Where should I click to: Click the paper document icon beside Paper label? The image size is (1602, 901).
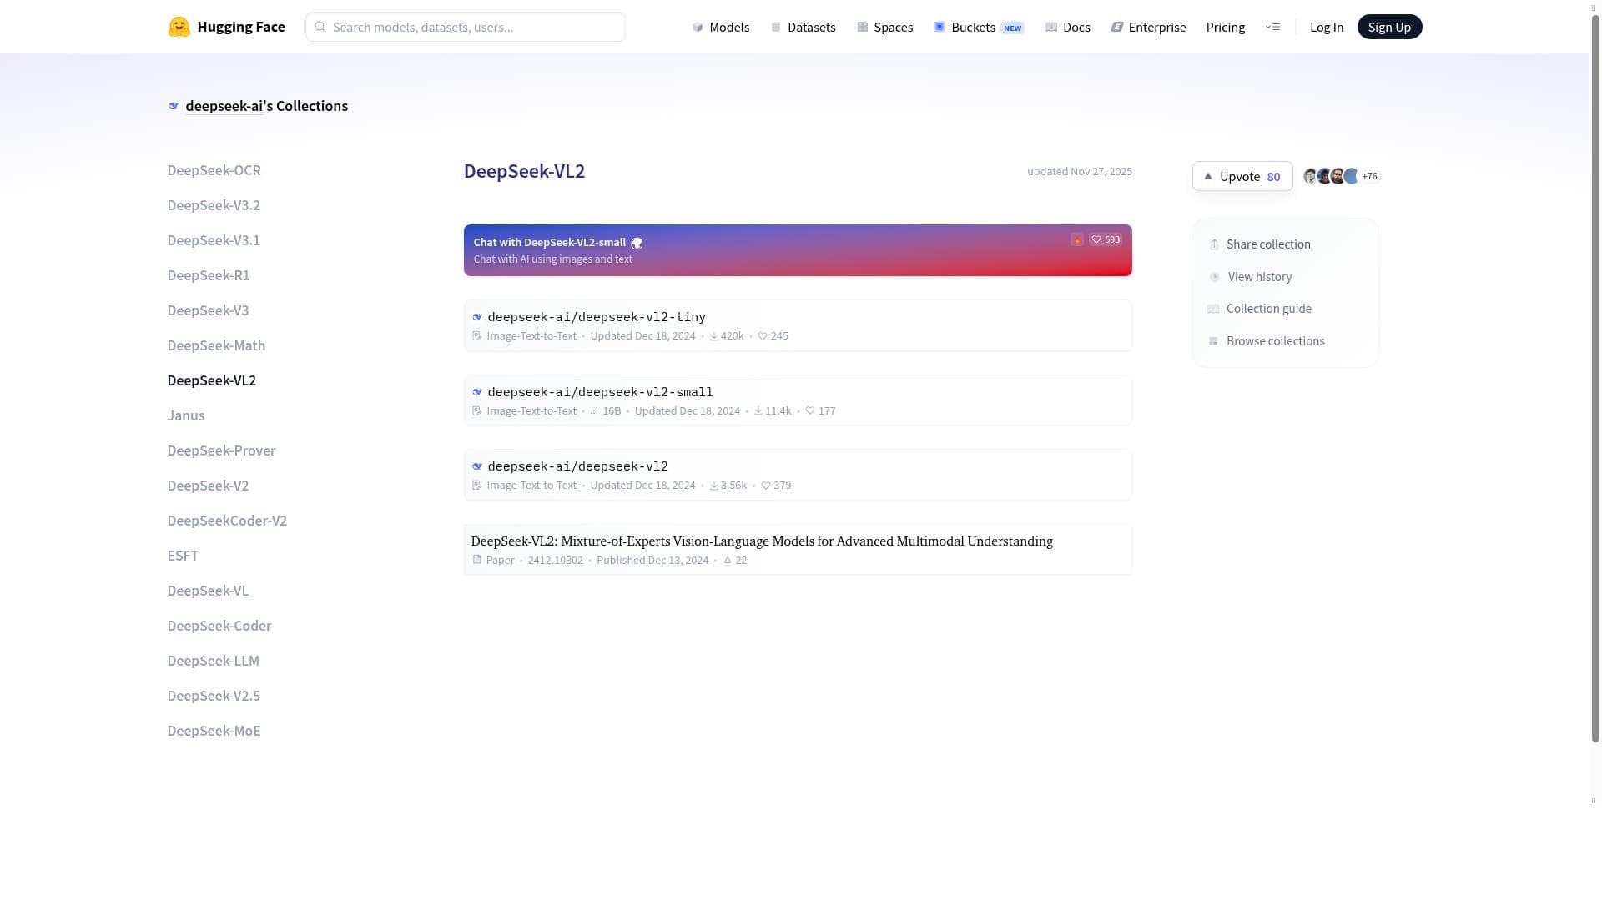pyautogui.click(x=477, y=560)
